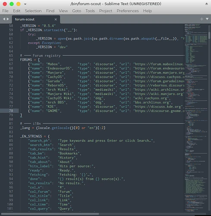Click the eject-style icon in title bar
211x216 pixels.
click(x=206, y=4)
